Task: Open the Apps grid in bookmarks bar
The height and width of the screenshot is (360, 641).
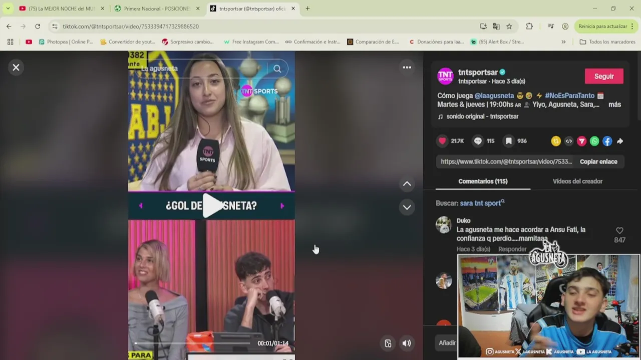Action: pyautogui.click(x=10, y=42)
